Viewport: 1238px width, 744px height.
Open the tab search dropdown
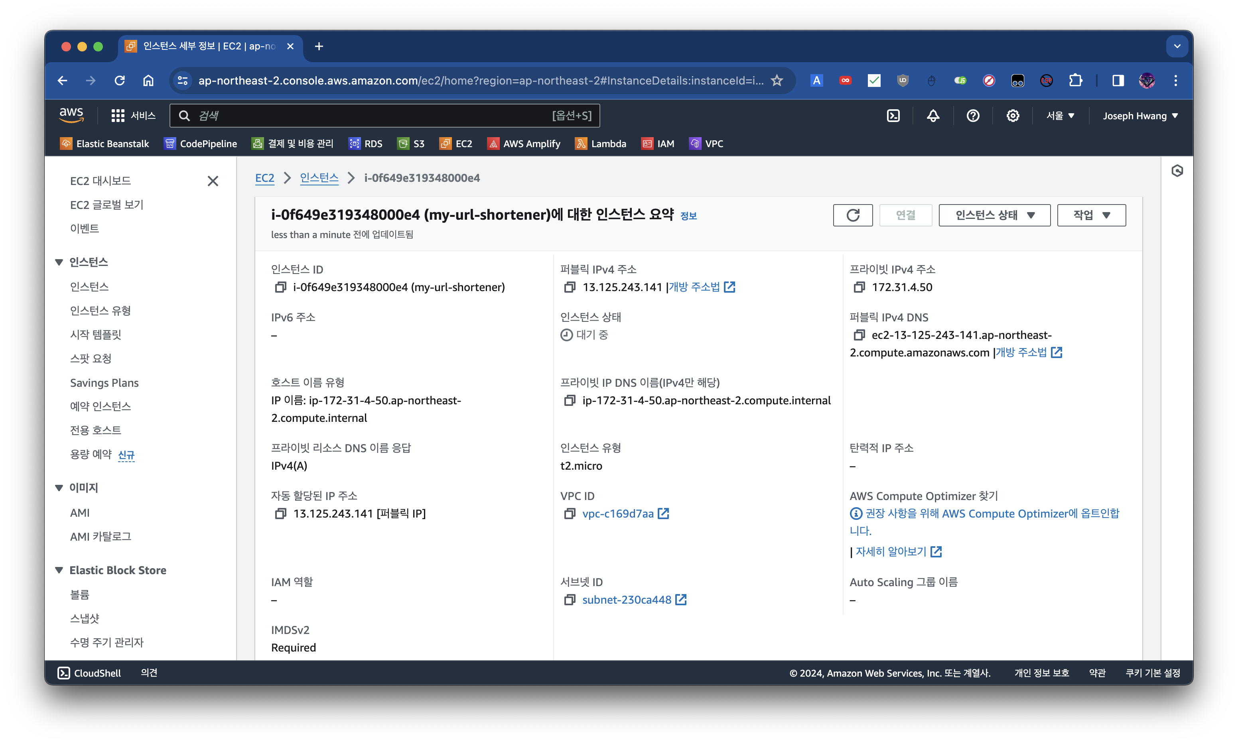coord(1177,46)
